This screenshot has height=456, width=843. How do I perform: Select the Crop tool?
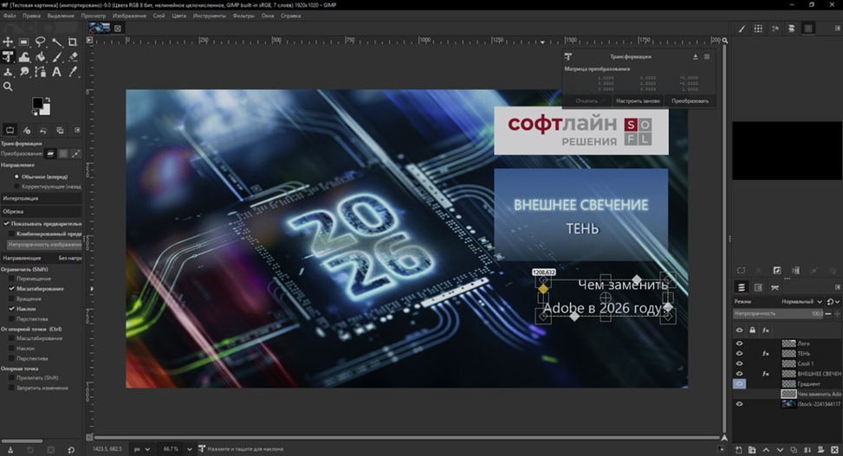click(73, 42)
